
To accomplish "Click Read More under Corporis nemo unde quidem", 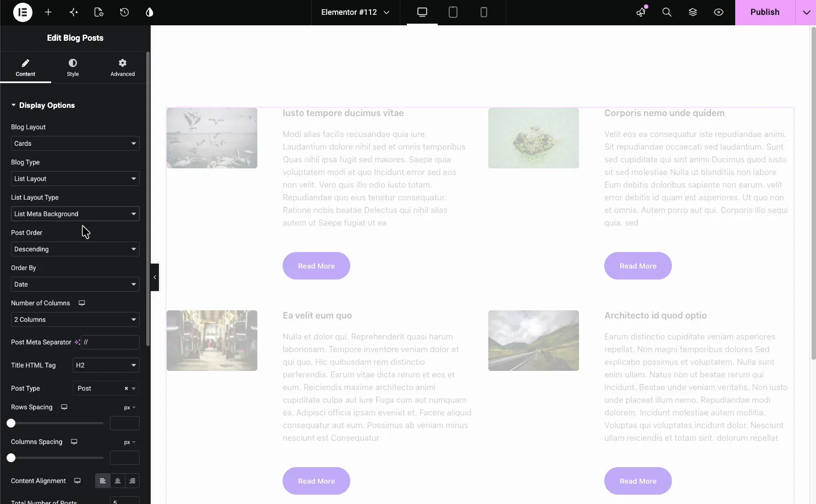I will click(638, 266).
